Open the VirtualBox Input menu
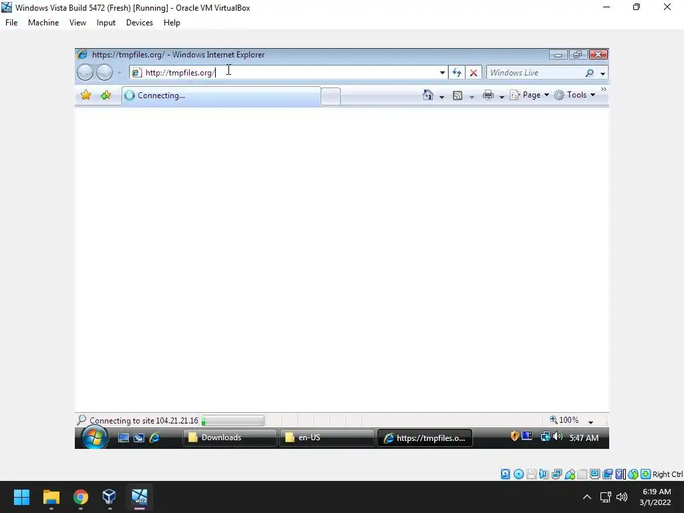Image resolution: width=684 pixels, height=513 pixels. pos(106,23)
